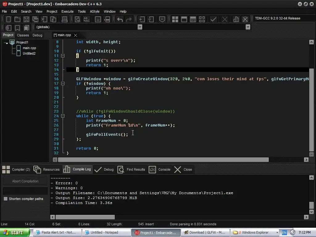Viewport: 316px width, 237px height.
Task: Collapse the code fold at line 17
Action: [63, 83]
